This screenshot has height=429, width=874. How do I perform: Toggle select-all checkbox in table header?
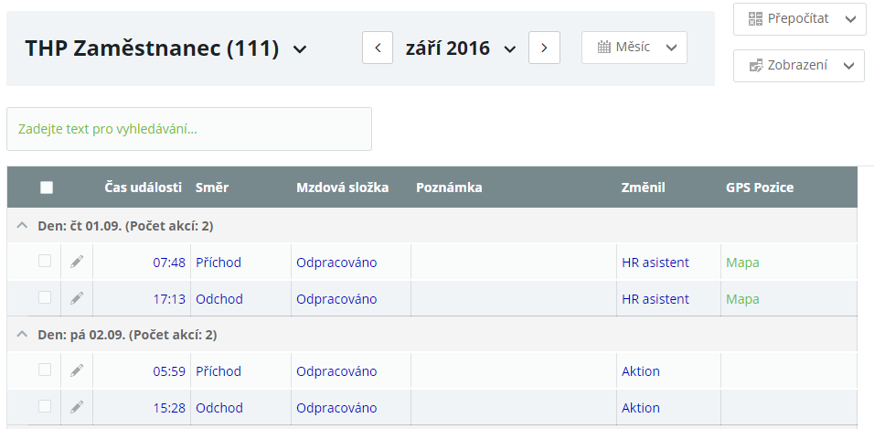tap(47, 188)
